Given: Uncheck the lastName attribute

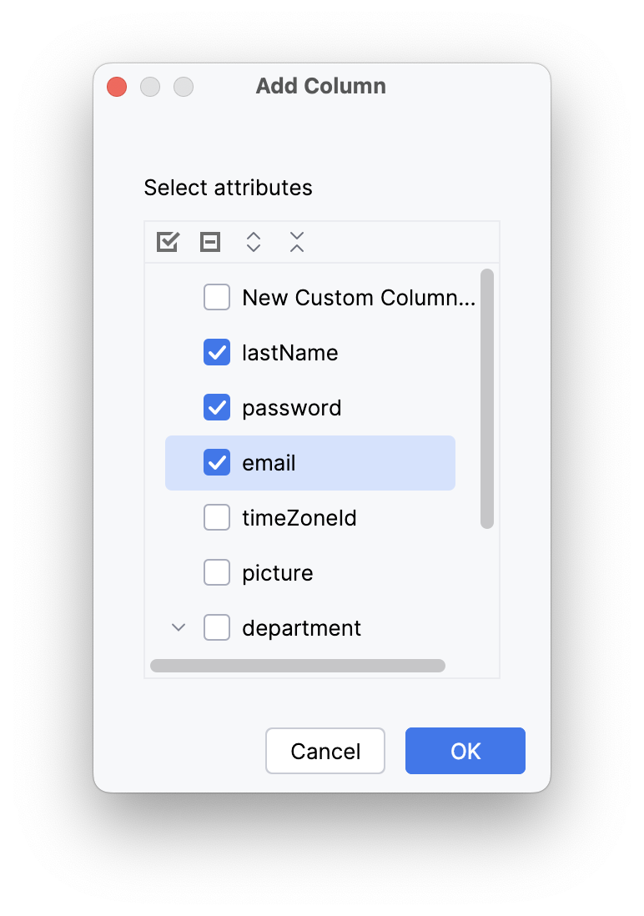Looking at the screenshot, I should pos(216,352).
